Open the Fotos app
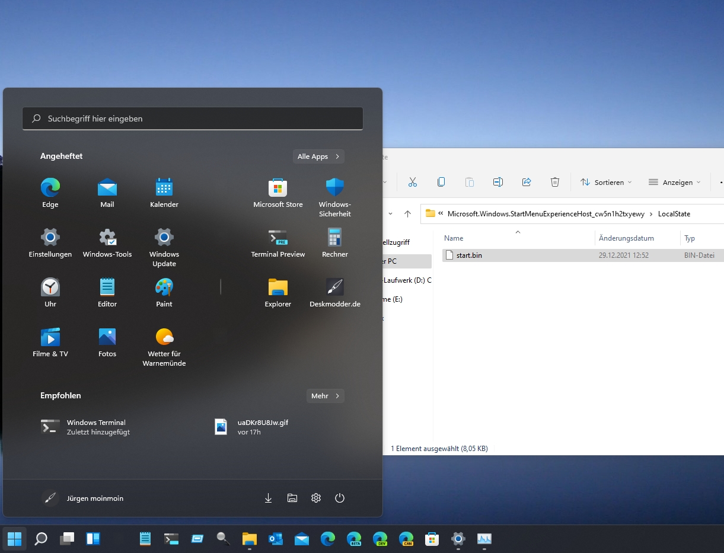Viewport: 724px width, 553px height. tap(107, 343)
